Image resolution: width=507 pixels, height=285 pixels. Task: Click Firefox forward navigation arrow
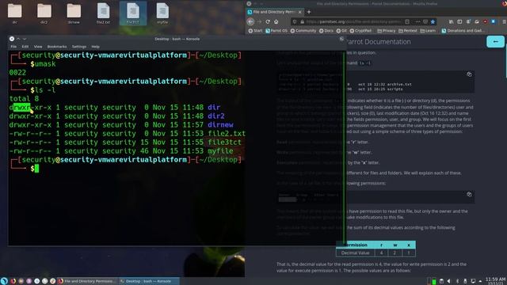[259, 21]
